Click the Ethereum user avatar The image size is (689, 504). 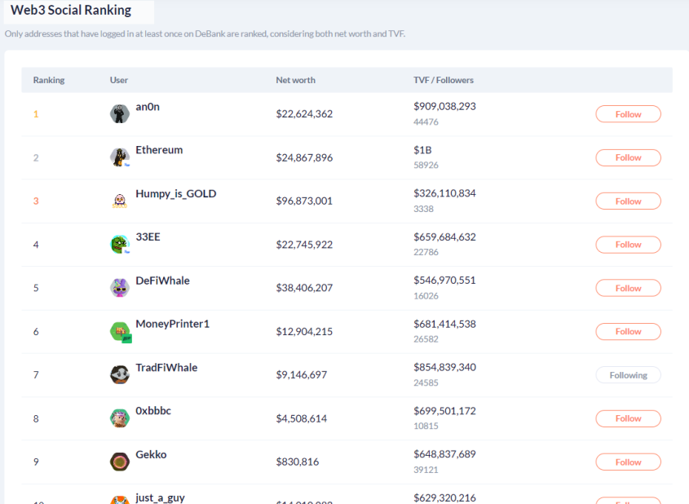(120, 157)
